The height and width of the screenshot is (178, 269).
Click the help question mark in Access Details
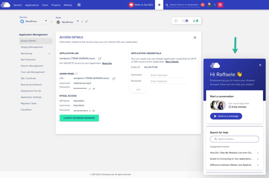195,37
